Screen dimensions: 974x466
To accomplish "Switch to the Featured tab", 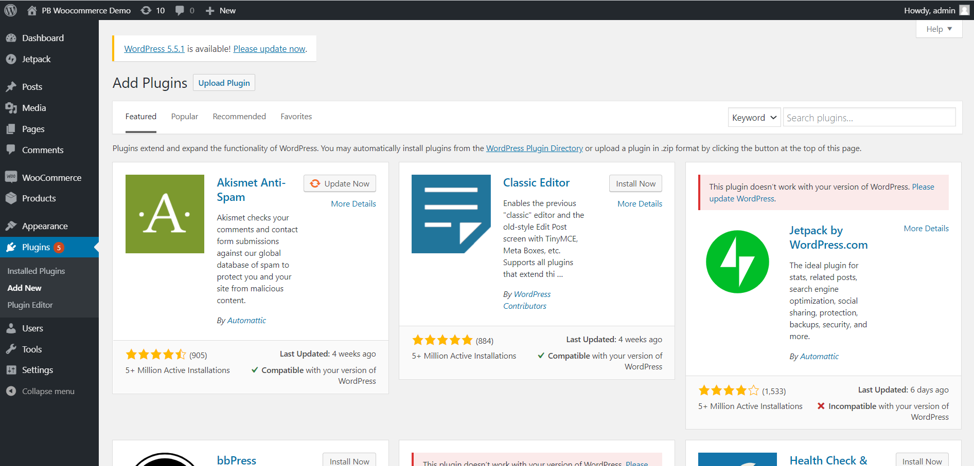I will [x=141, y=117].
